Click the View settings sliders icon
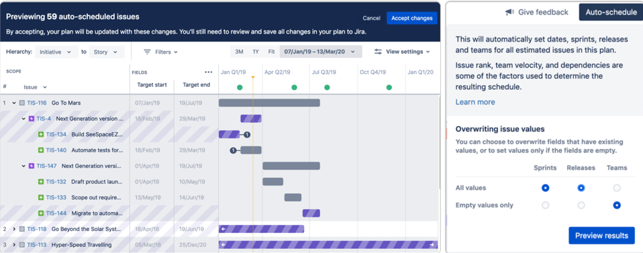The height and width of the screenshot is (253, 643). pos(378,52)
